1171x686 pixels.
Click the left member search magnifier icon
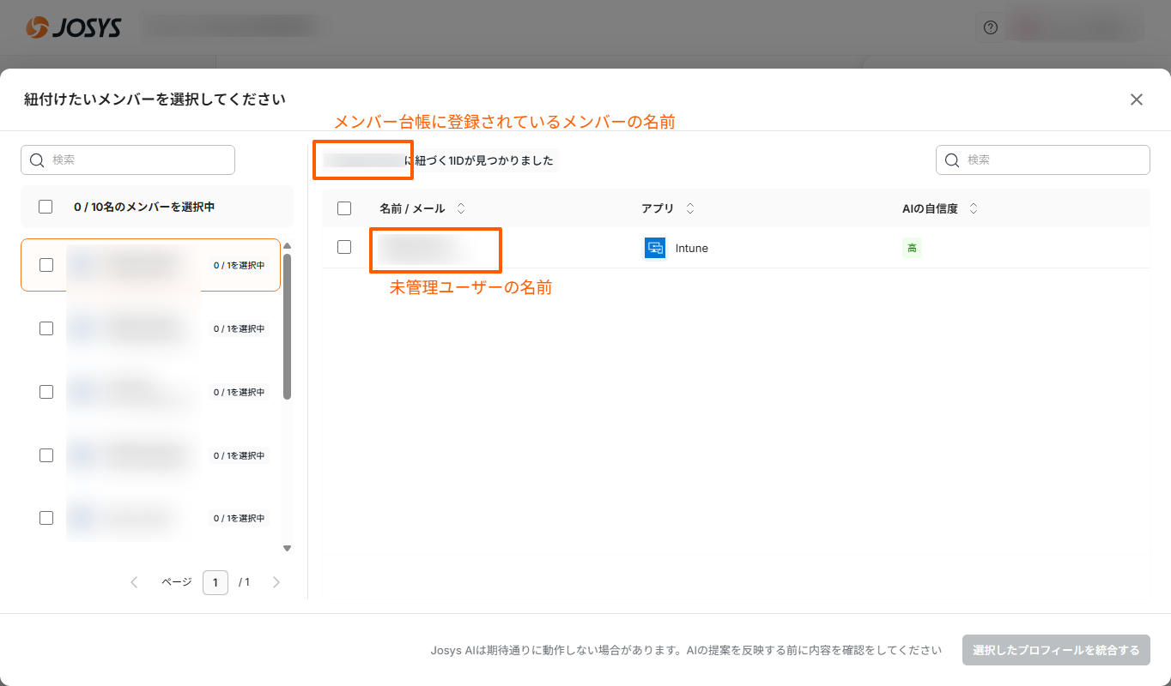point(37,160)
